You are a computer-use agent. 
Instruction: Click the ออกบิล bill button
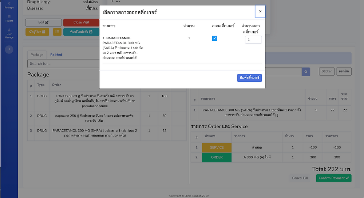click(x=344, y=71)
